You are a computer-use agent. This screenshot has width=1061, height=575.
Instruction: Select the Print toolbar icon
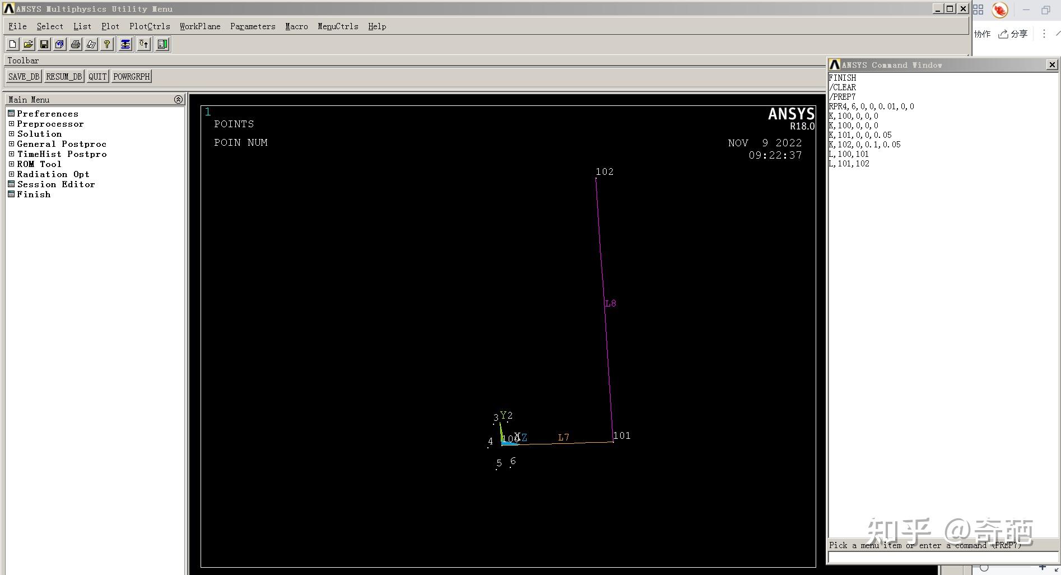pos(76,44)
